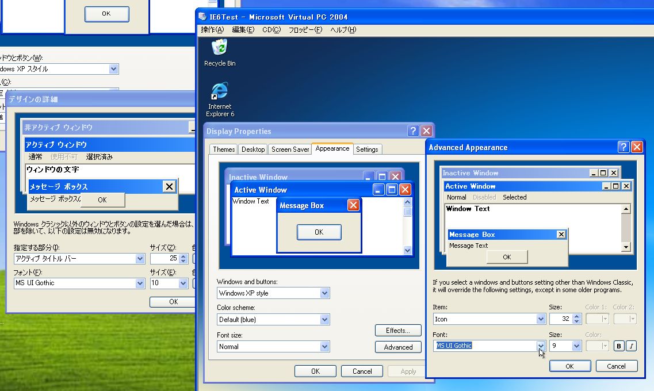
Task: Click the help button in Advanced Appearance title bar
Action: pyautogui.click(x=623, y=147)
